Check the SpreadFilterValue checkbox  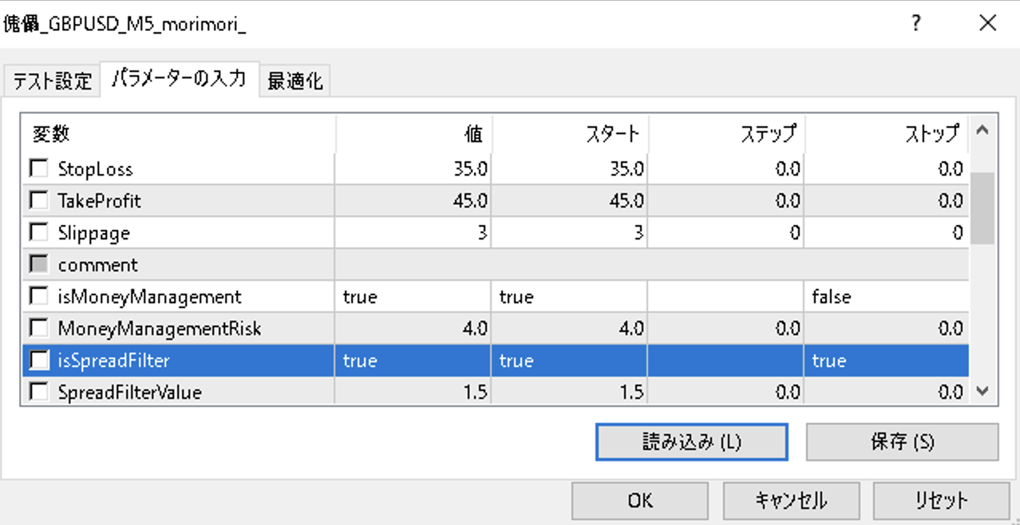pos(38,393)
